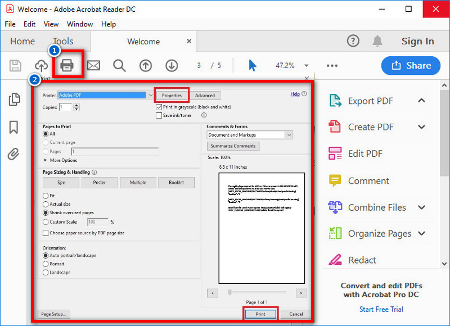Open the zoom percentage dropdown arrow

point(306,66)
